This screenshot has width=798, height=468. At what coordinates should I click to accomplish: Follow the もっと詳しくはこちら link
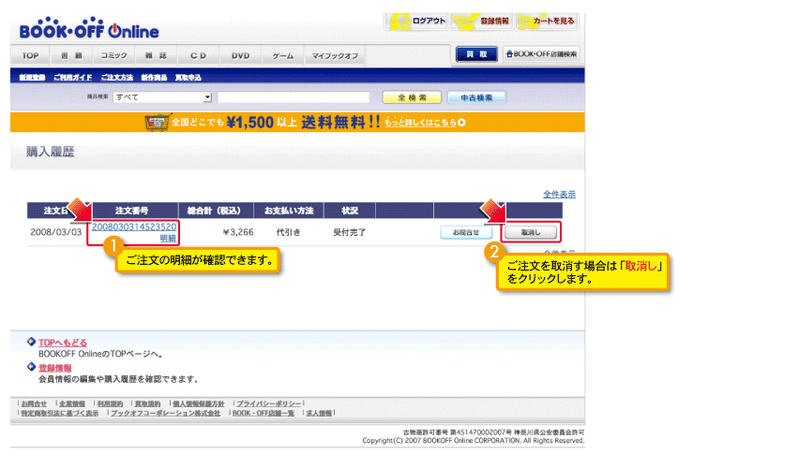(420, 123)
